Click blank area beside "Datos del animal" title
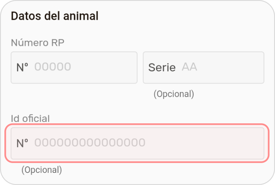The width and height of the screenshot is (275, 185). 183,16
